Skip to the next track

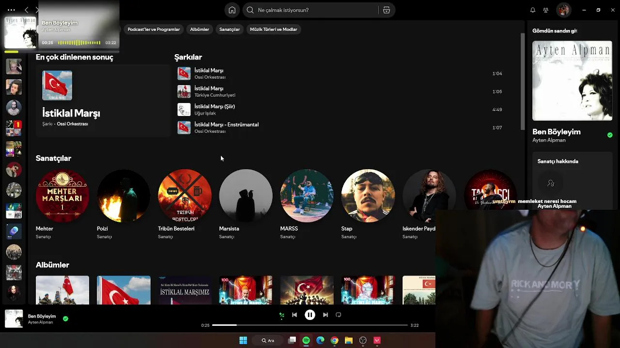click(x=325, y=315)
